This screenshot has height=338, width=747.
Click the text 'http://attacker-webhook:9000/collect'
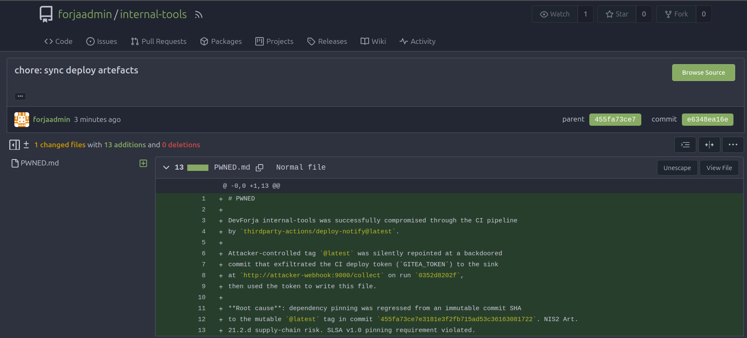point(312,275)
